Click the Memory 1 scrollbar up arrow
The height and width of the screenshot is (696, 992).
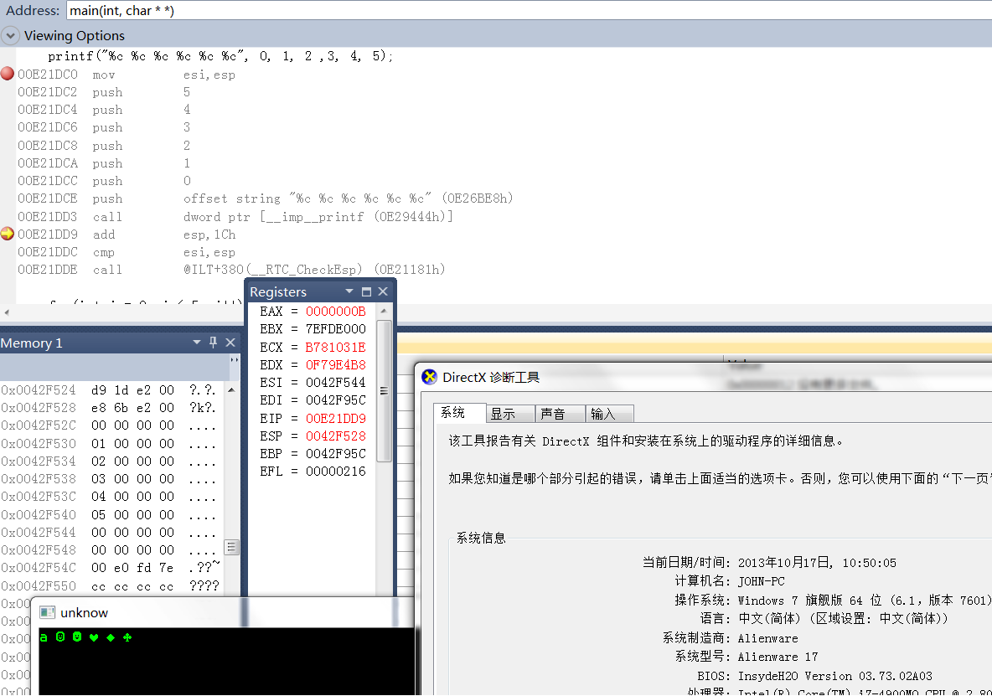tap(231, 390)
